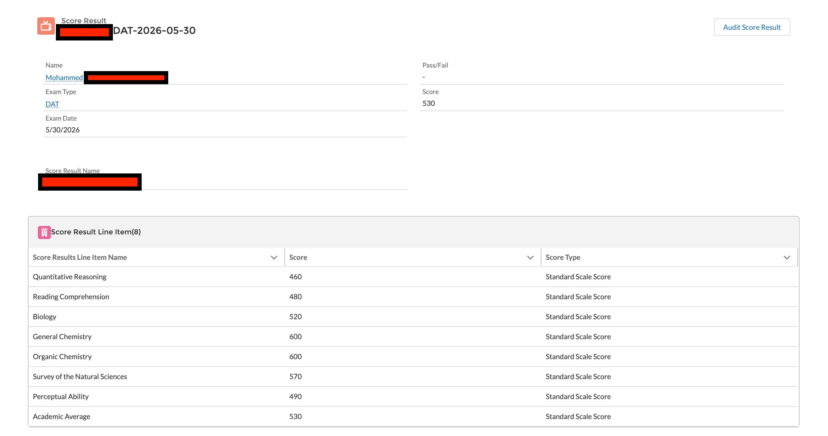Screen dimensions: 828x436
Task: Select General Chemistry's 600 score
Action: coord(295,336)
